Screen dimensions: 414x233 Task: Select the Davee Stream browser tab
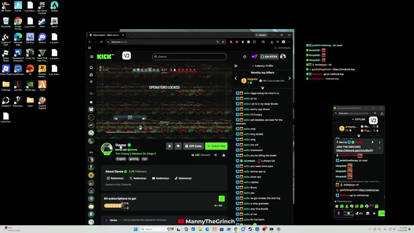[x=106, y=35]
